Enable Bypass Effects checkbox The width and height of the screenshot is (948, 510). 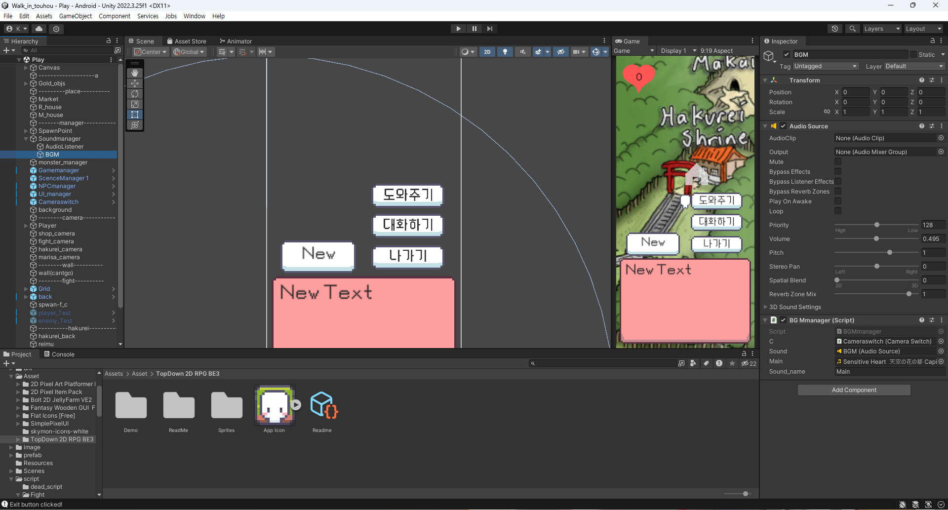[838, 172]
